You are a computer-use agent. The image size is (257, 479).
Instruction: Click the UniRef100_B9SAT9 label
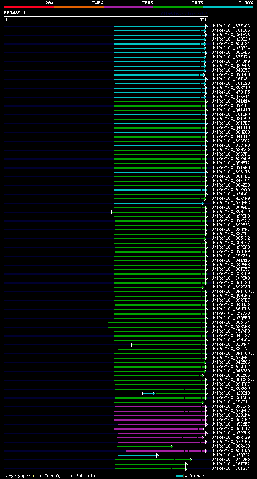point(230,88)
